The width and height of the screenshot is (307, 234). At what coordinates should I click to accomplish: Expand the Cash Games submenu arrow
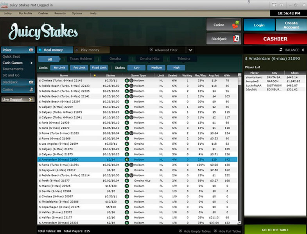point(31,63)
